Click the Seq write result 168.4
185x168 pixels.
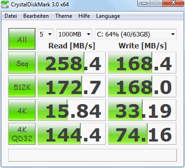[x=142, y=63]
